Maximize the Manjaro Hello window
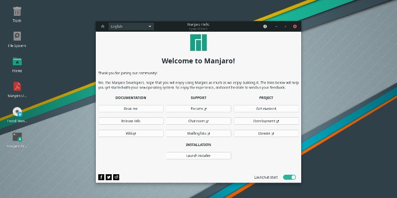Image resolution: width=397 pixels, height=198 pixels. pos(286,26)
